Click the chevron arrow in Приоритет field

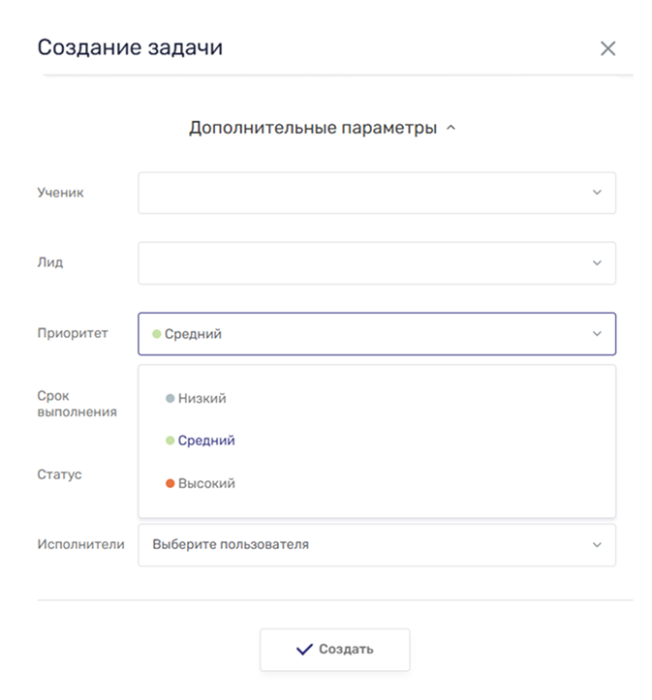coord(597,334)
